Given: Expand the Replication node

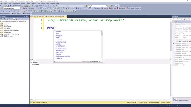Looking at the screenshot, I should coord(1,29).
